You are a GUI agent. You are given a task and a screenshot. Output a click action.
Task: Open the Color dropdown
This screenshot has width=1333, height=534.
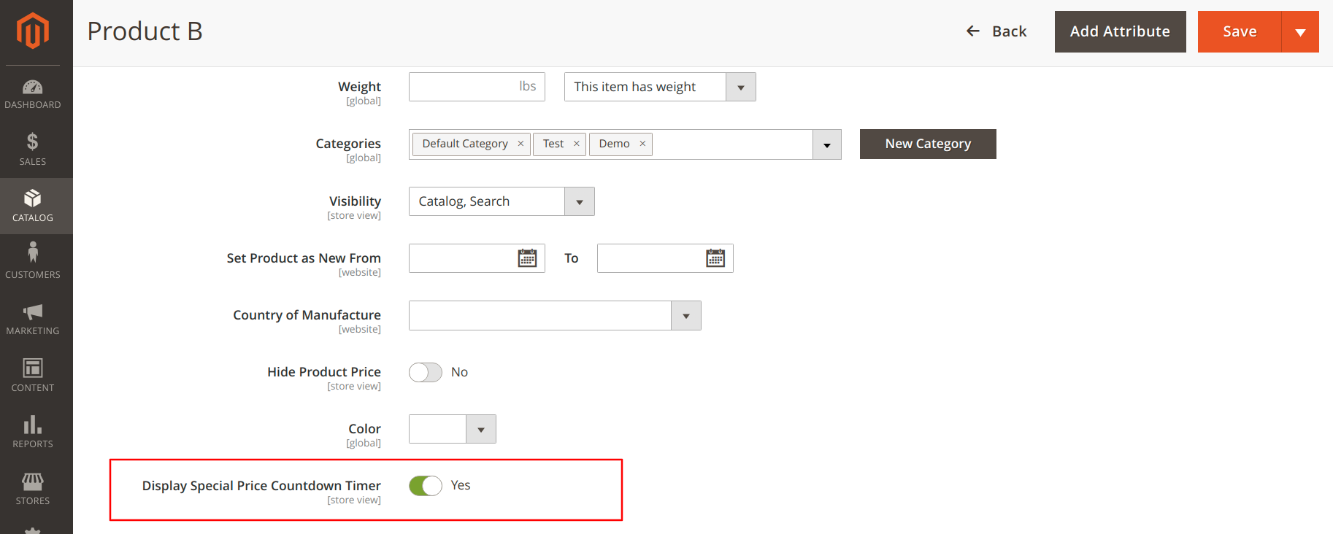point(480,430)
